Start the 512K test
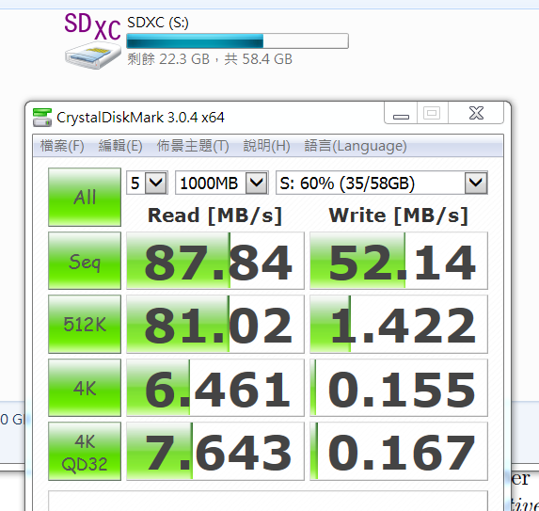The width and height of the screenshot is (539, 511). pyautogui.click(x=85, y=324)
